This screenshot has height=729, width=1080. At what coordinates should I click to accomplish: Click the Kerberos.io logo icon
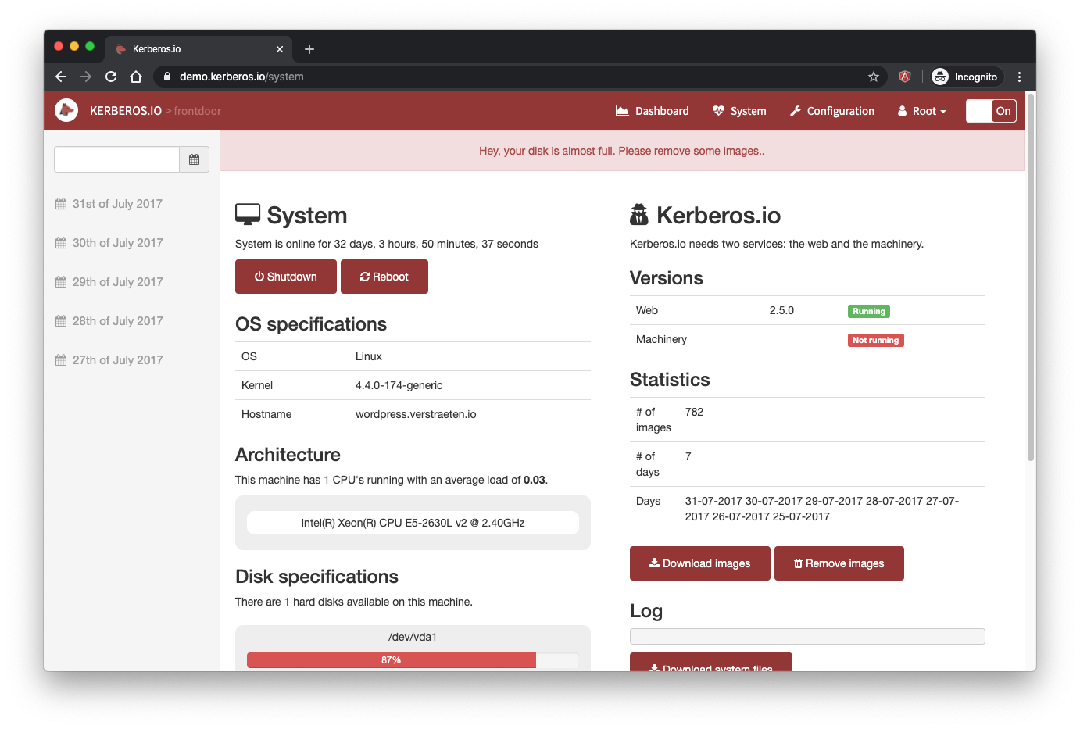66,110
